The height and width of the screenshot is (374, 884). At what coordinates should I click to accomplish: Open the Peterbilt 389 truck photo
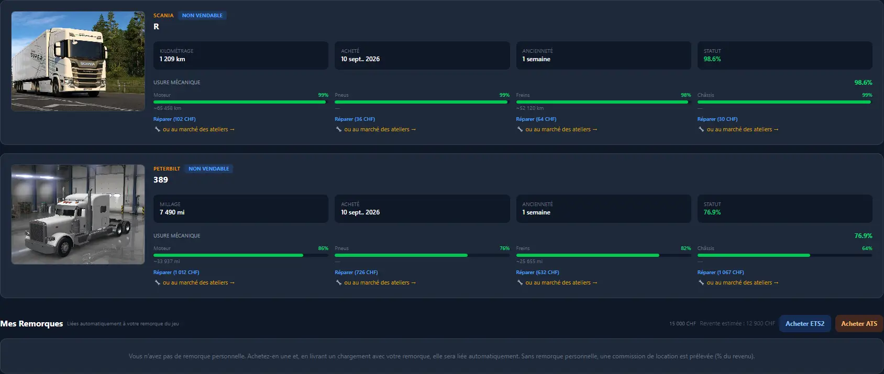pyautogui.click(x=78, y=214)
